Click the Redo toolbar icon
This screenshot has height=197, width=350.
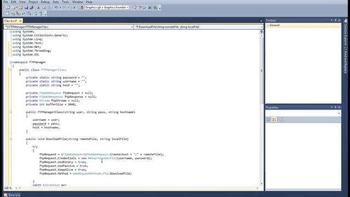pyautogui.click(x=65, y=8)
